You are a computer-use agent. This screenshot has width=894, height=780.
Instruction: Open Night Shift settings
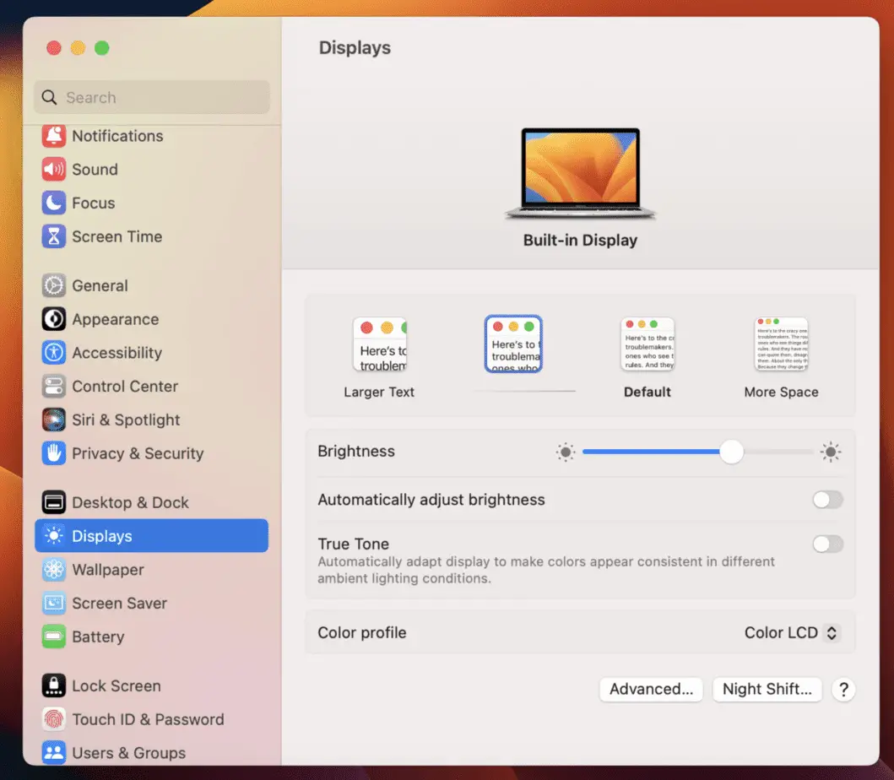pos(767,689)
